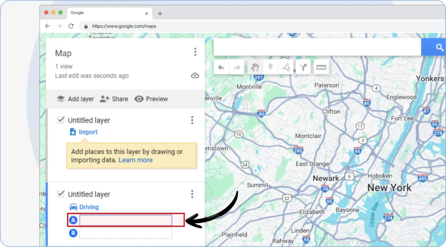
Task: Open driving layer three-dot options menu
Action: point(192,194)
